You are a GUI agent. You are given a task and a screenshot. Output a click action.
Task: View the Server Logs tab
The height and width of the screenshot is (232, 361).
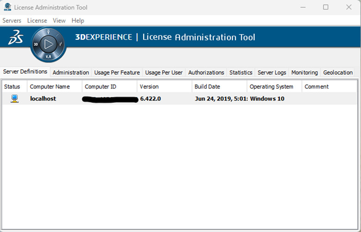(x=272, y=72)
